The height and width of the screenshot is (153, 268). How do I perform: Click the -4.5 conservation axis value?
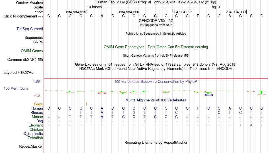click(x=37, y=96)
